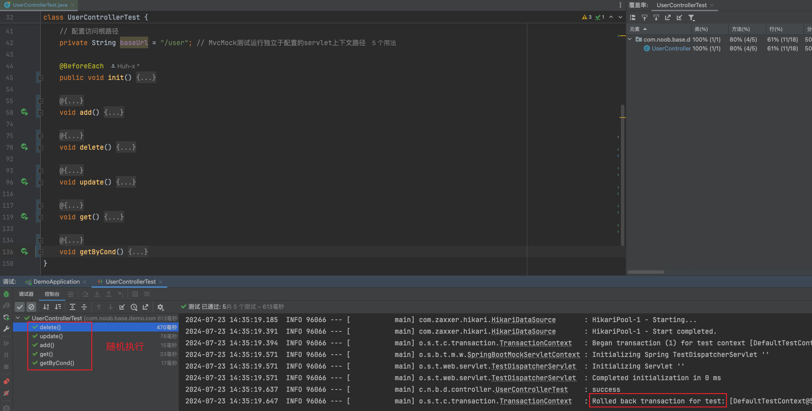The image size is (812, 411).
Task: Click the debug bug icon in left strip
Action: point(6,294)
